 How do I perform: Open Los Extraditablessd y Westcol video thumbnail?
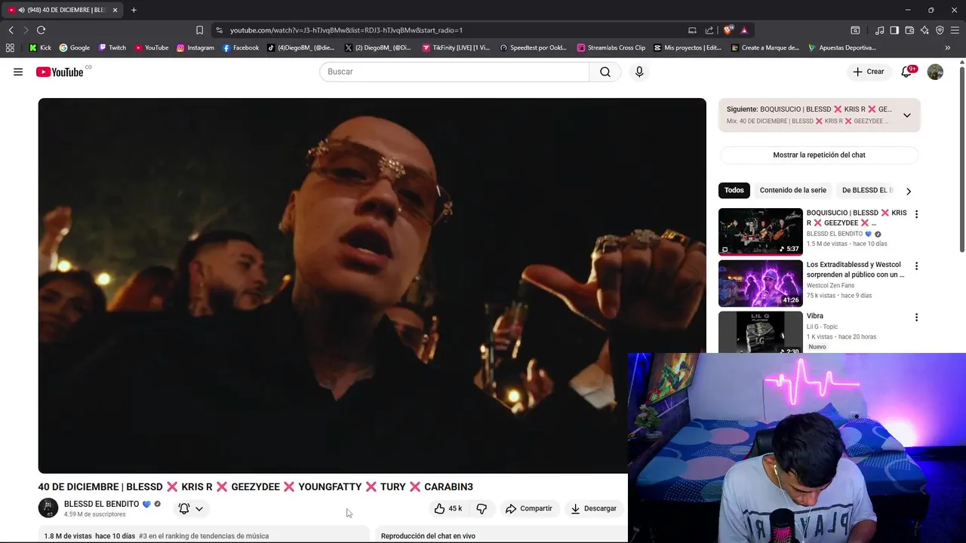(x=760, y=284)
